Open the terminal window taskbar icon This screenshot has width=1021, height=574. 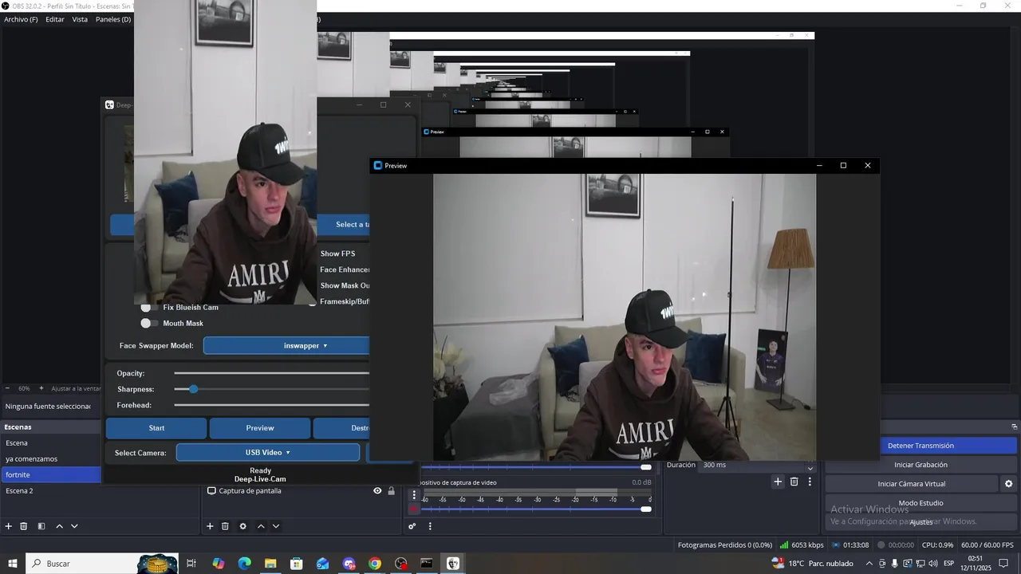[427, 564]
